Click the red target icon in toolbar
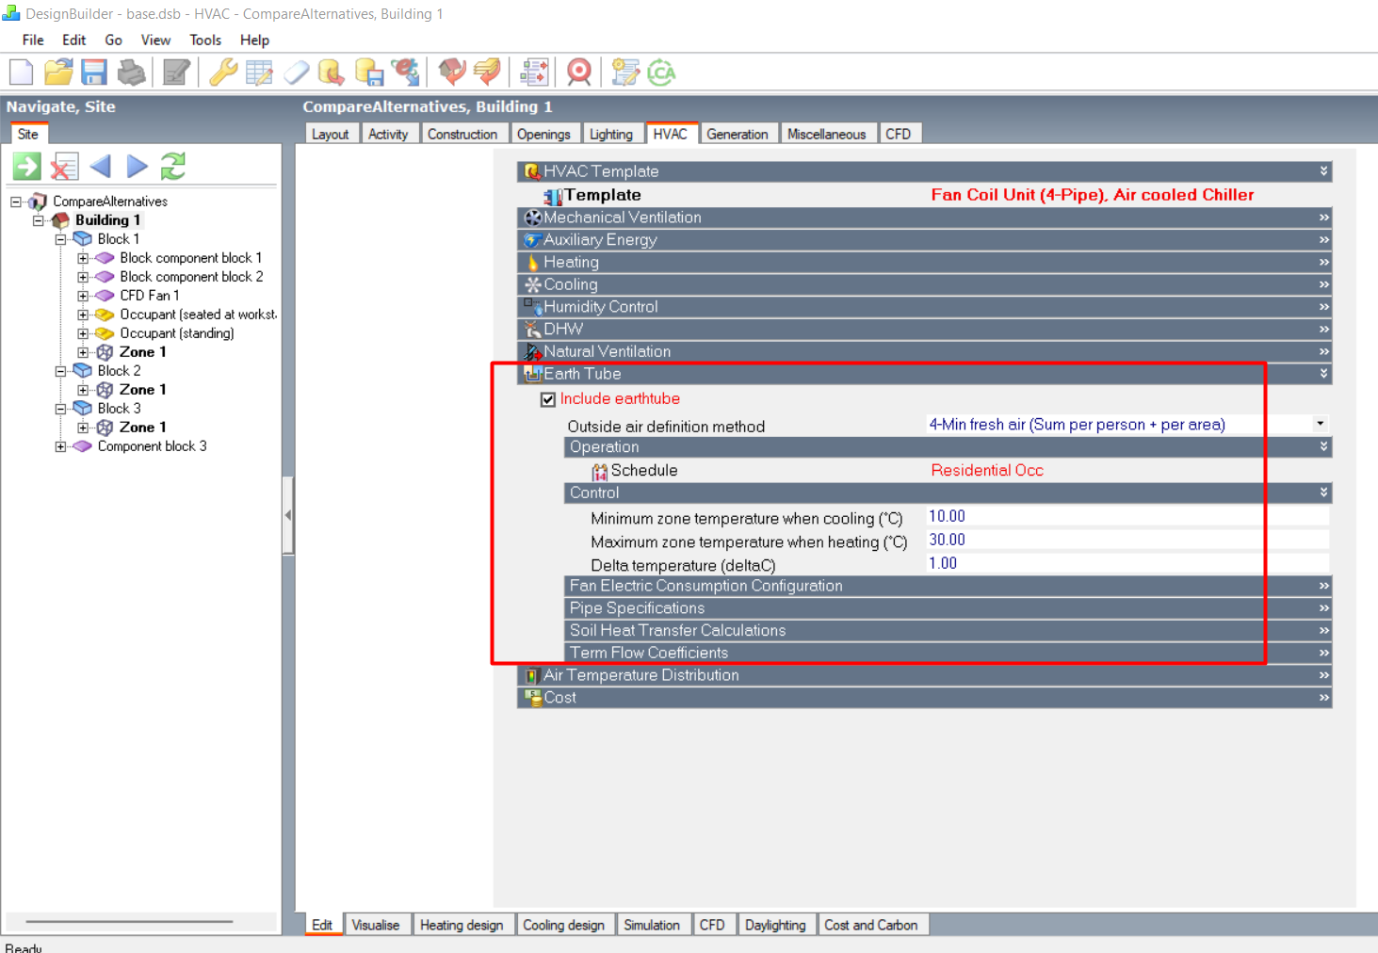1378x953 pixels. click(x=579, y=73)
